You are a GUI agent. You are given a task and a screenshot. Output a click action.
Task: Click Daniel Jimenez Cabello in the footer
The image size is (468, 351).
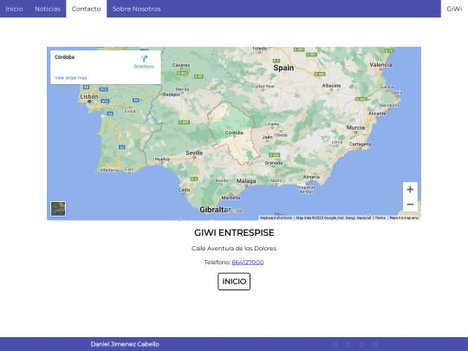tap(125, 344)
